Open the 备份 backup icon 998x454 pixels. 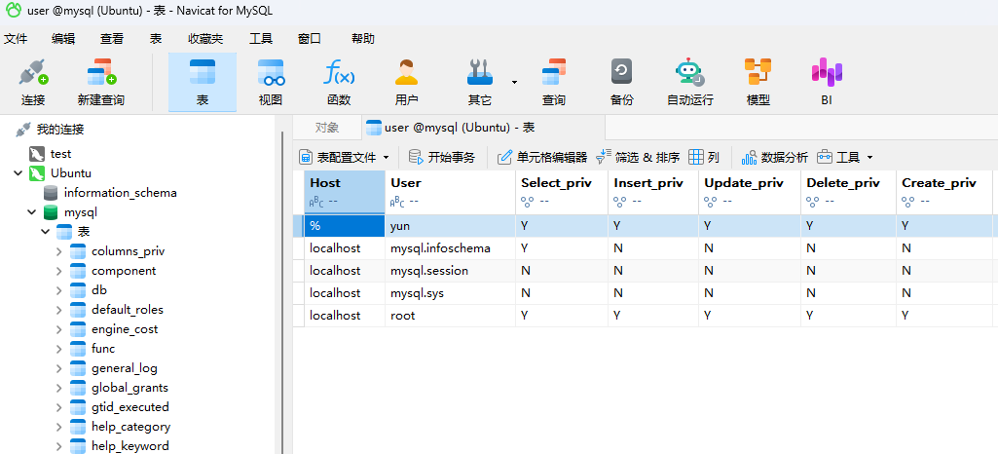pyautogui.click(x=621, y=83)
